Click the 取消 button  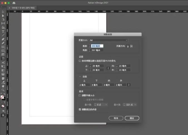tap(116, 118)
